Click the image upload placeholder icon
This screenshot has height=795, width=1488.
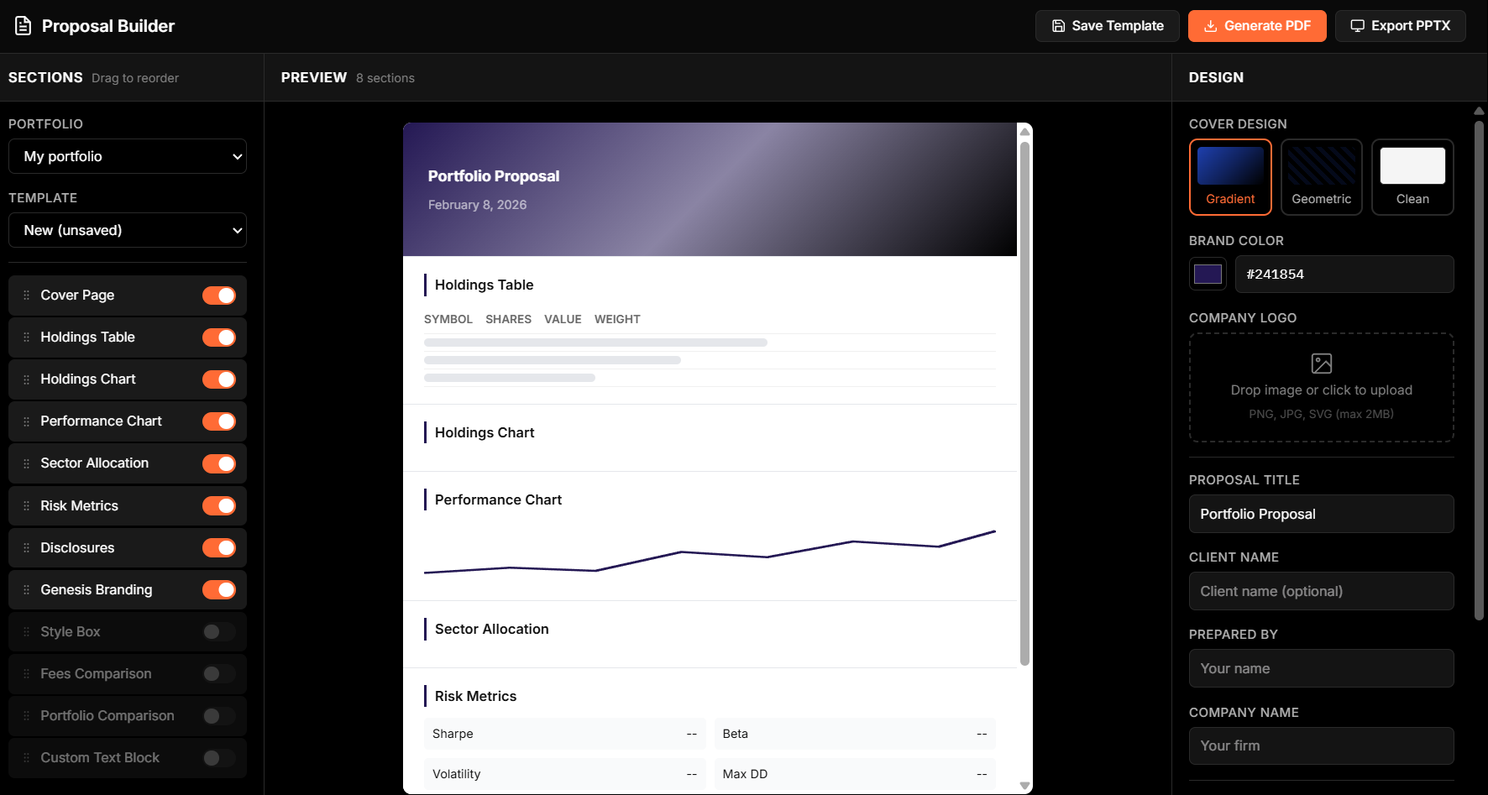pyautogui.click(x=1321, y=364)
